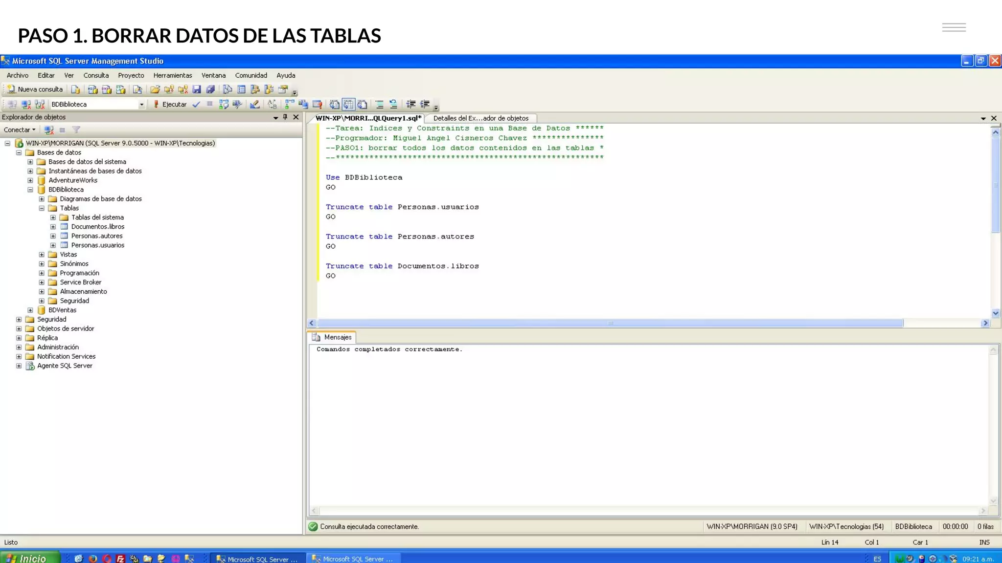Click the Open File folder icon
1002x563 pixels.
[x=155, y=89]
